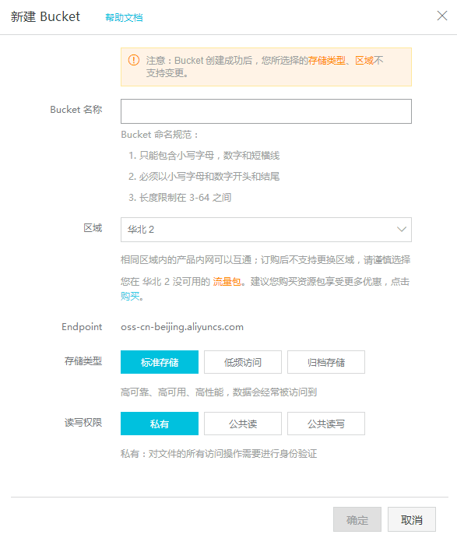The image size is (457, 538).
Task: Click the Endpoint field label
Action: [x=82, y=327]
